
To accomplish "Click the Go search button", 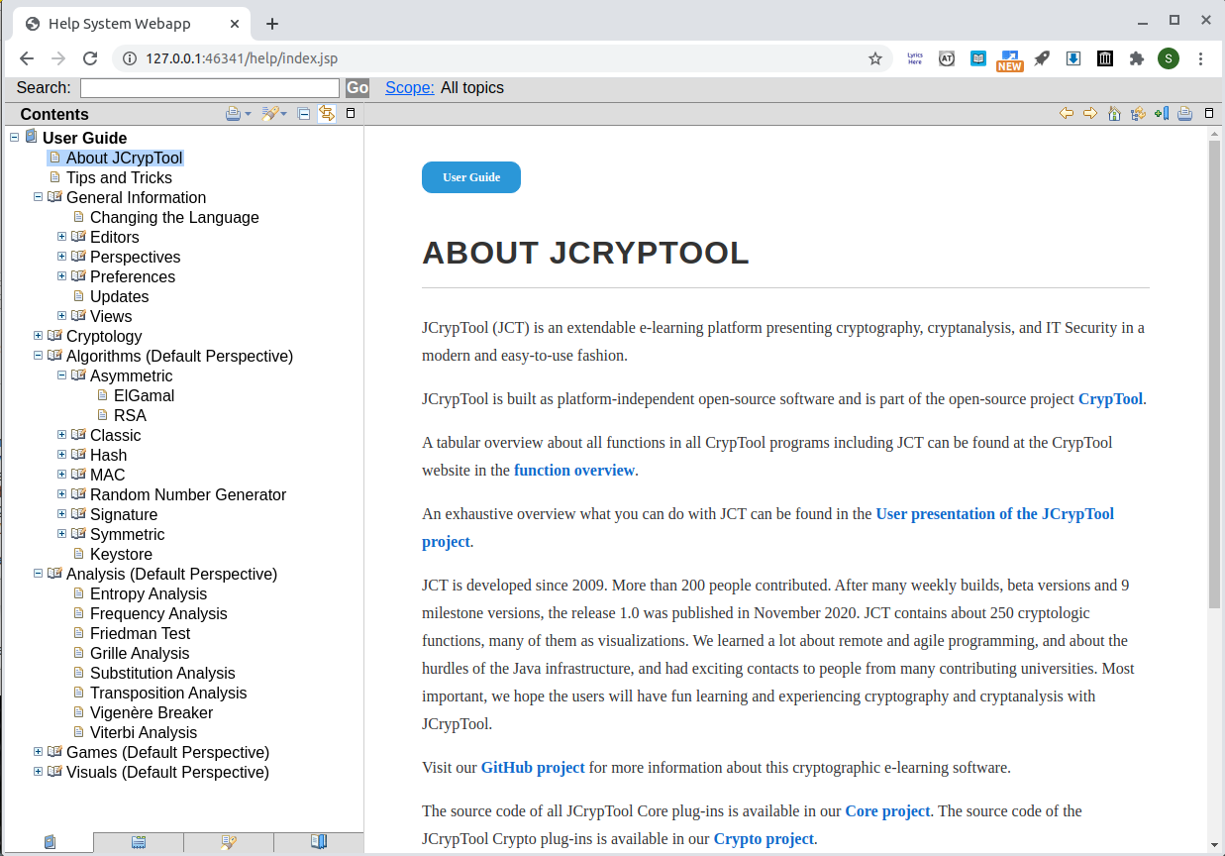I will click(x=357, y=88).
